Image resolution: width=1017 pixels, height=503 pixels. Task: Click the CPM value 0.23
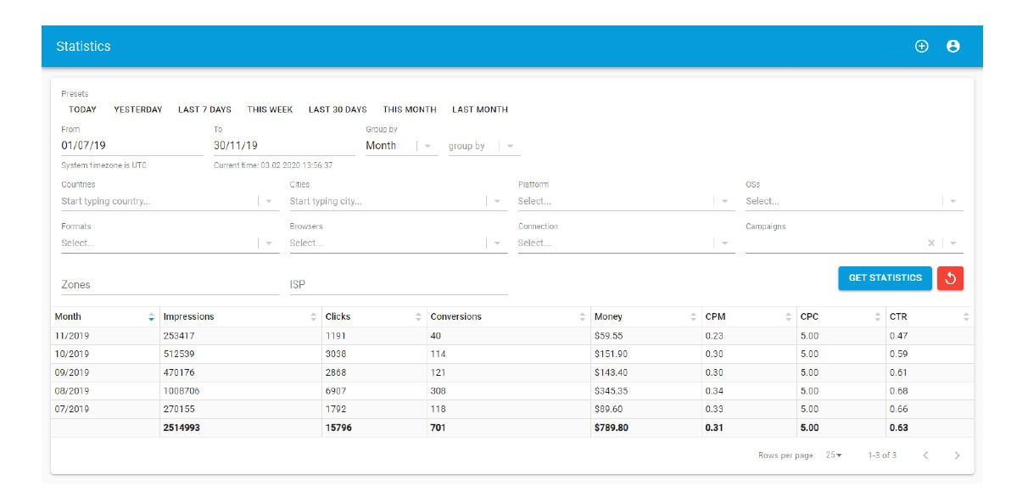click(x=714, y=336)
